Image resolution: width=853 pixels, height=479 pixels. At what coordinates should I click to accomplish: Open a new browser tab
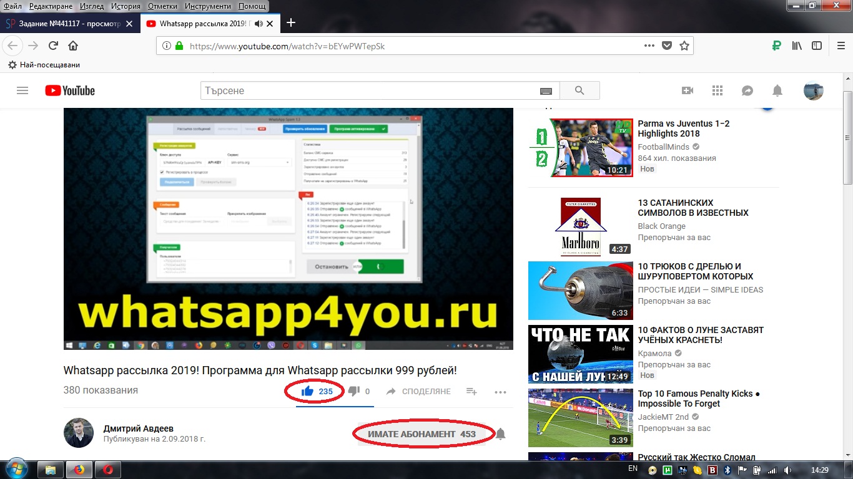[290, 23]
